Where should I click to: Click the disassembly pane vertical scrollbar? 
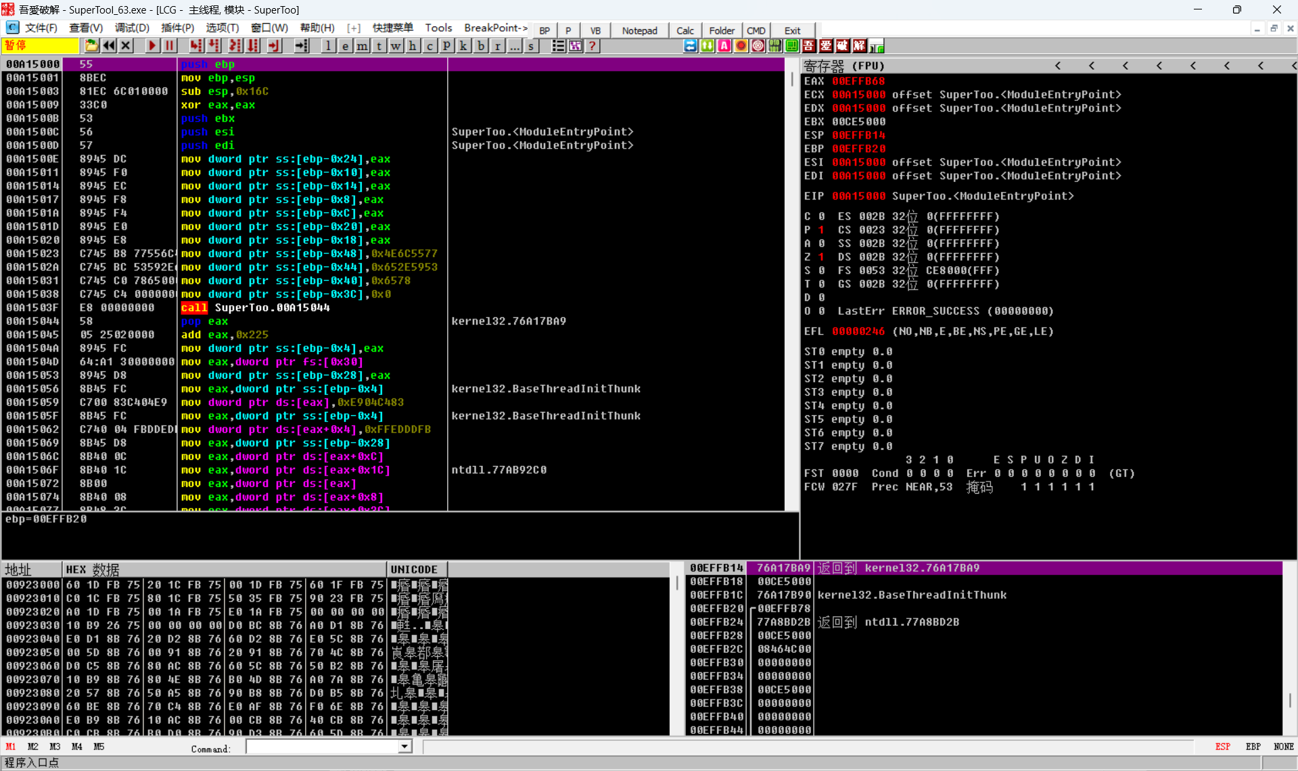tap(792, 271)
